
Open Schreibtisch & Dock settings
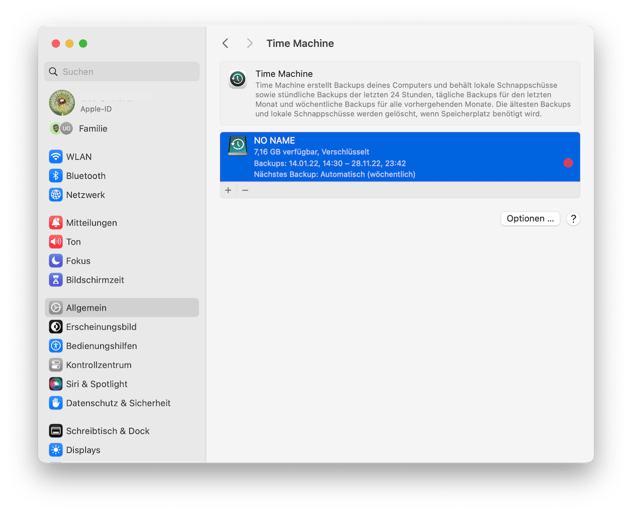pyautogui.click(x=122, y=431)
